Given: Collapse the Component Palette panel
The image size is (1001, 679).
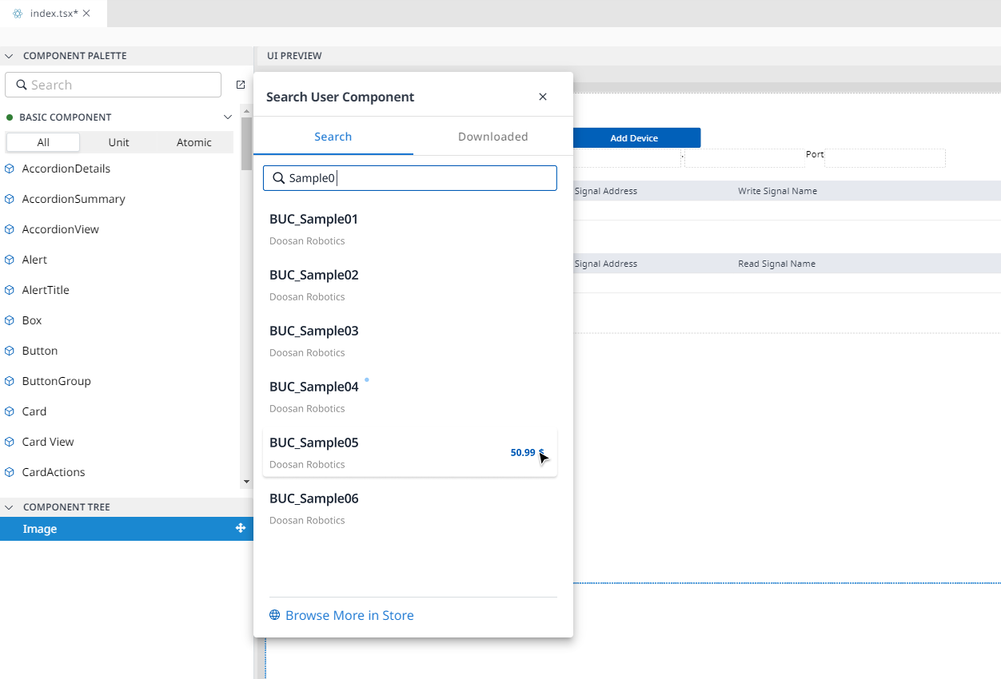Looking at the screenshot, I should 10,56.
